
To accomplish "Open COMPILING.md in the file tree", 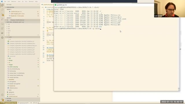I will [23, 96].
